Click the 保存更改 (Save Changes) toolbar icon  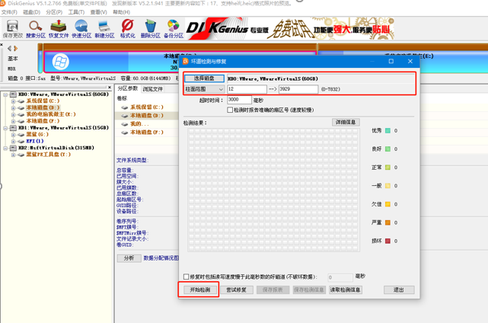(12, 28)
